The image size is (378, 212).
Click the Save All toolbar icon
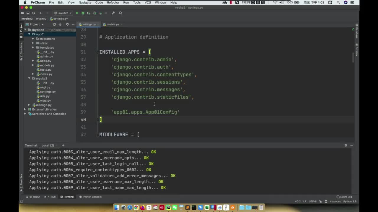(28, 13)
